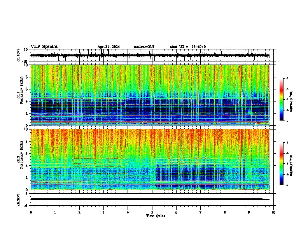Click the 'VLF Spectra' title text

pos(44,47)
